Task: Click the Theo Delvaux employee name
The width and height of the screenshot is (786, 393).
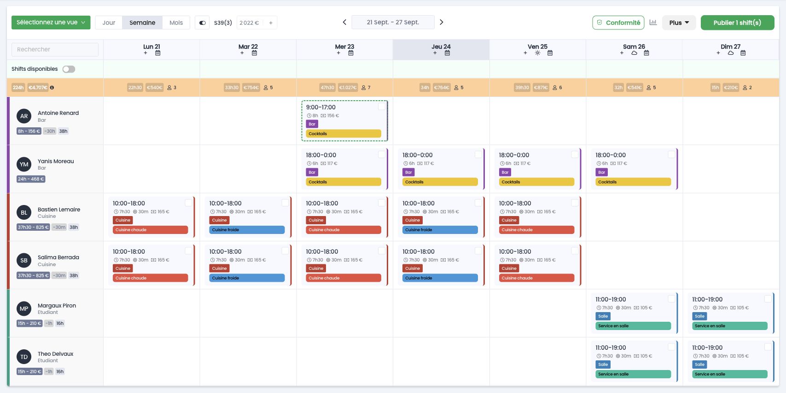Action: tap(55, 354)
